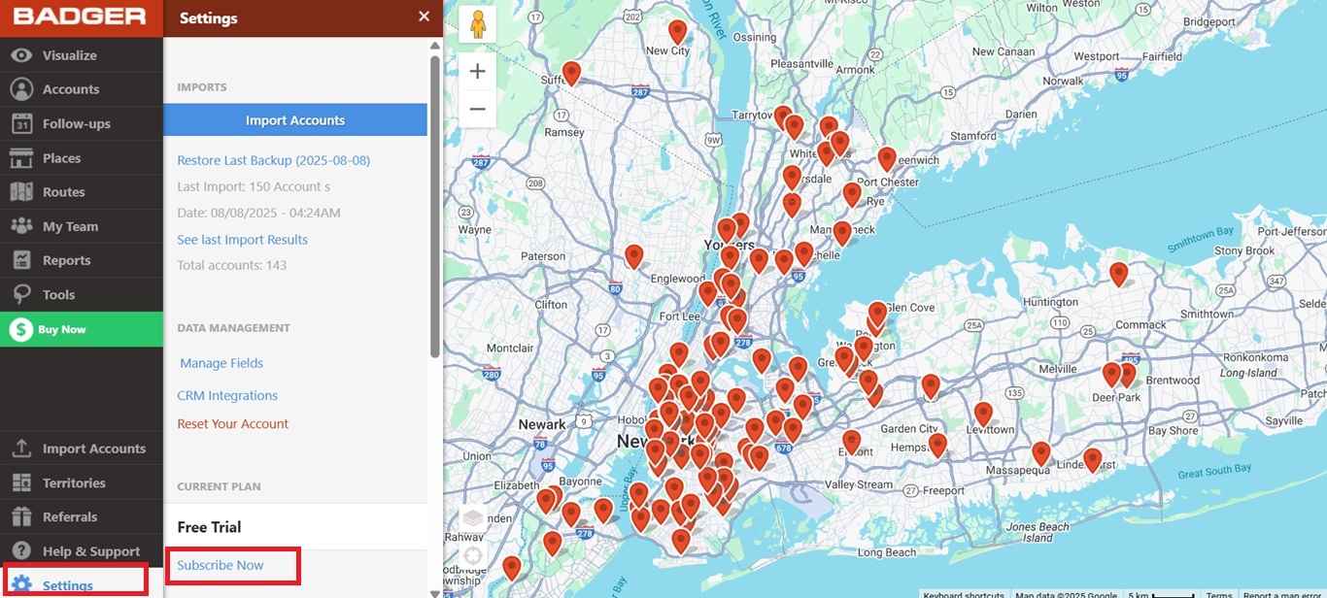1327x598 pixels.
Task: Click the Street View pegman icon
Action: click(477, 24)
